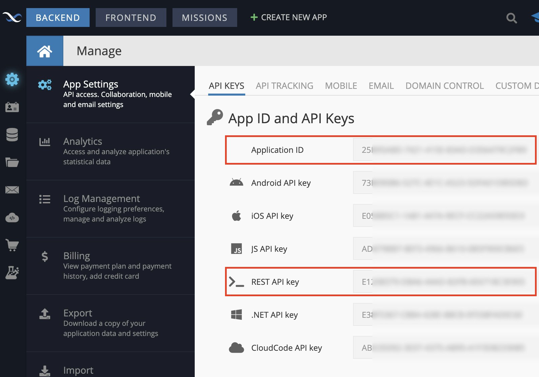Go to the home icon button
Image resolution: width=539 pixels, height=377 pixels.
[45, 51]
